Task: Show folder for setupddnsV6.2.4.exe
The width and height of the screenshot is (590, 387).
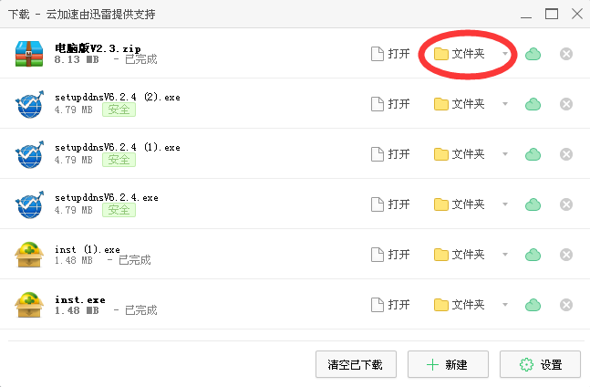Action: 459,204
